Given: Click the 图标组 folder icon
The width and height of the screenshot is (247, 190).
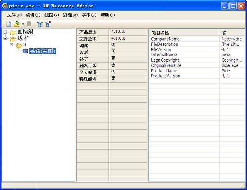Looking at the screenshot, I should (13, 32).
